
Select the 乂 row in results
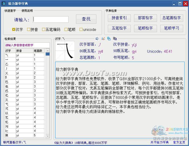tap(25, 73)
